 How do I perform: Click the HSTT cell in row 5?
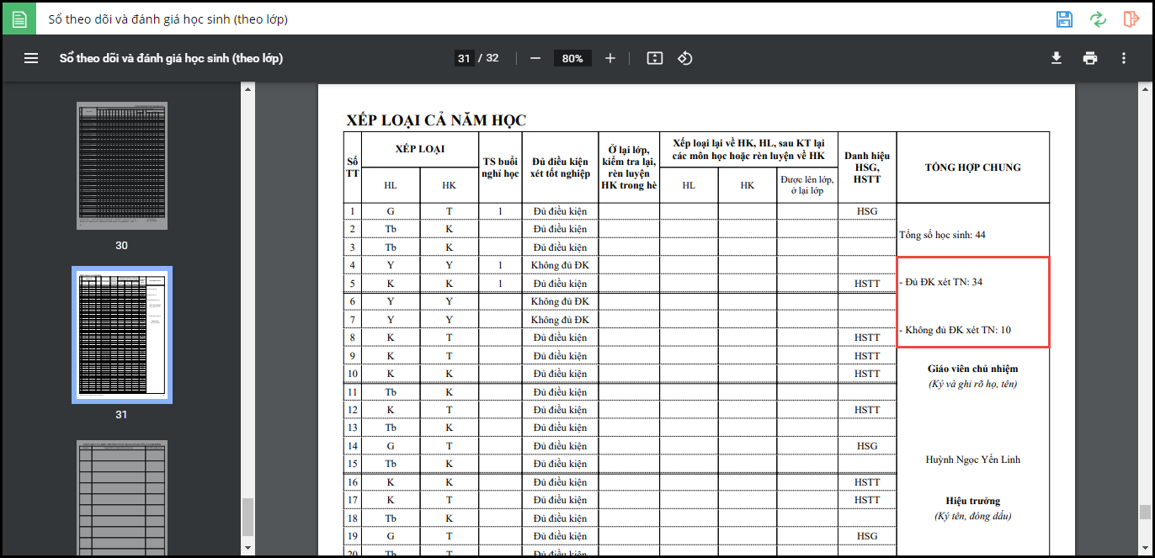867,284
